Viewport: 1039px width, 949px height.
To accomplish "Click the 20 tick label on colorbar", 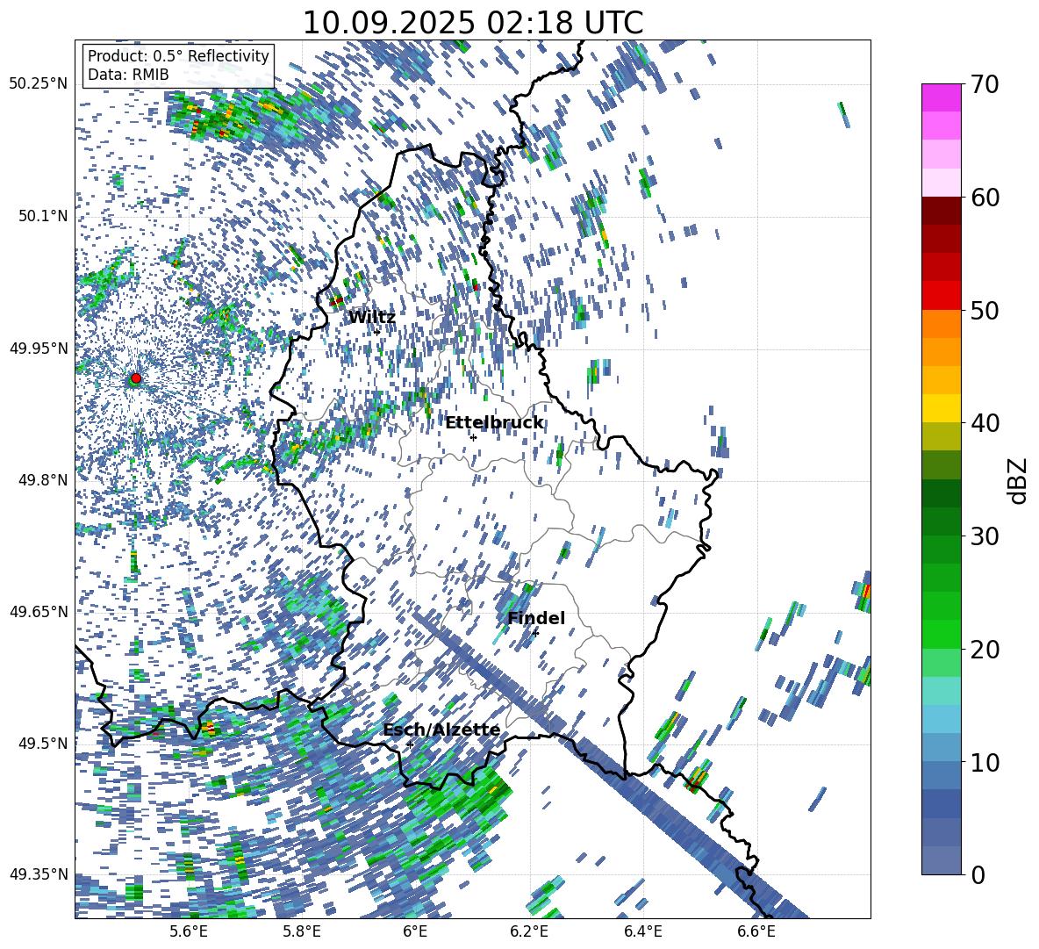I will coord(985,650).
